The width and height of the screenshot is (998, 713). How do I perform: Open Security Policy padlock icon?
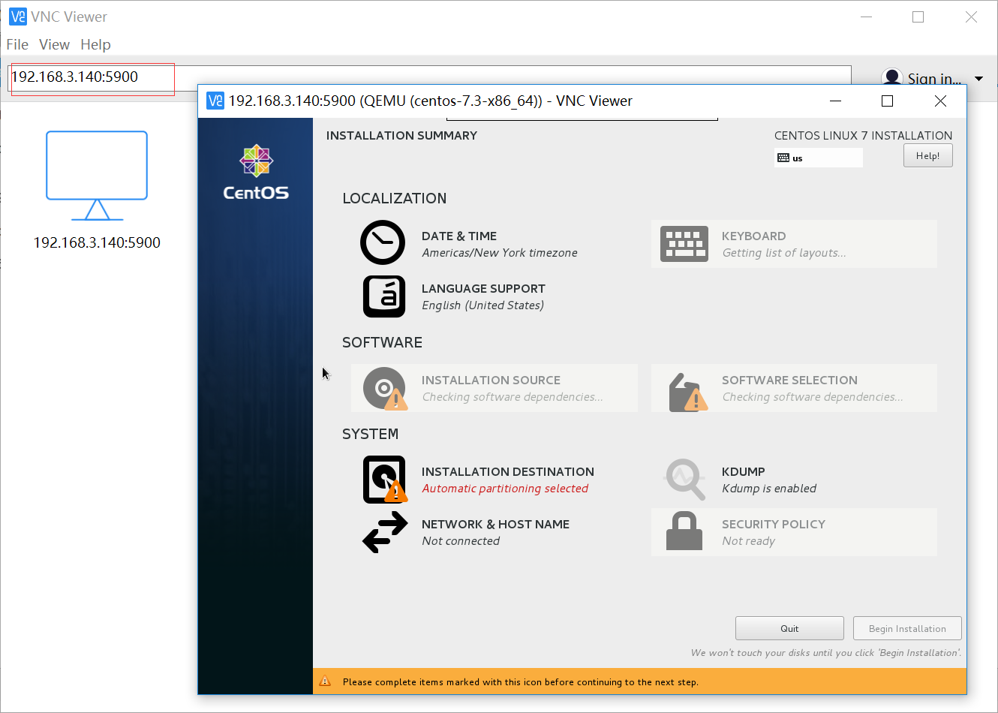[684, 531]
